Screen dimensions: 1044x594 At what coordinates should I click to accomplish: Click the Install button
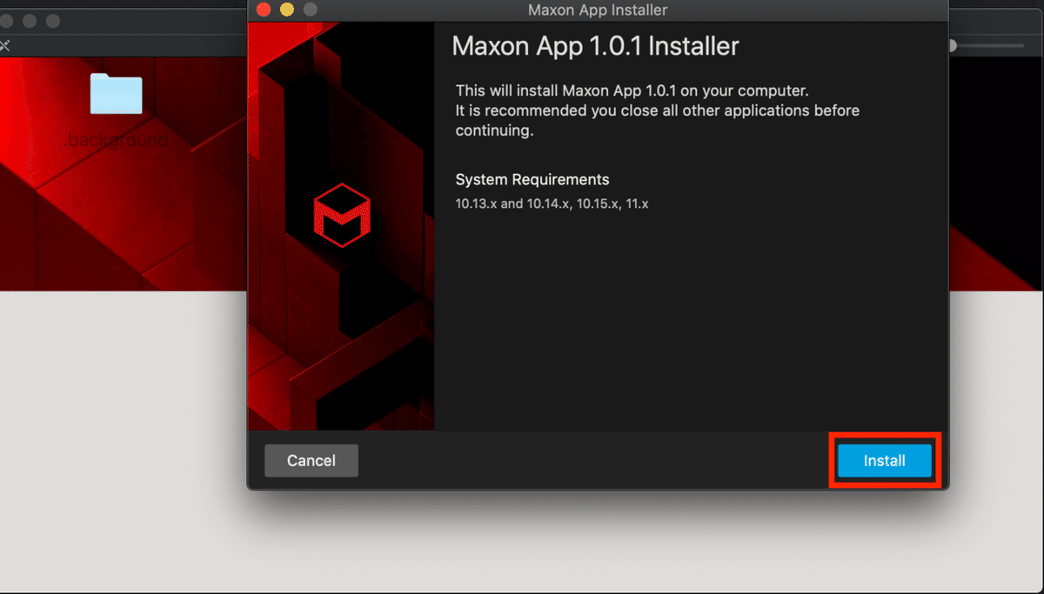885,461
